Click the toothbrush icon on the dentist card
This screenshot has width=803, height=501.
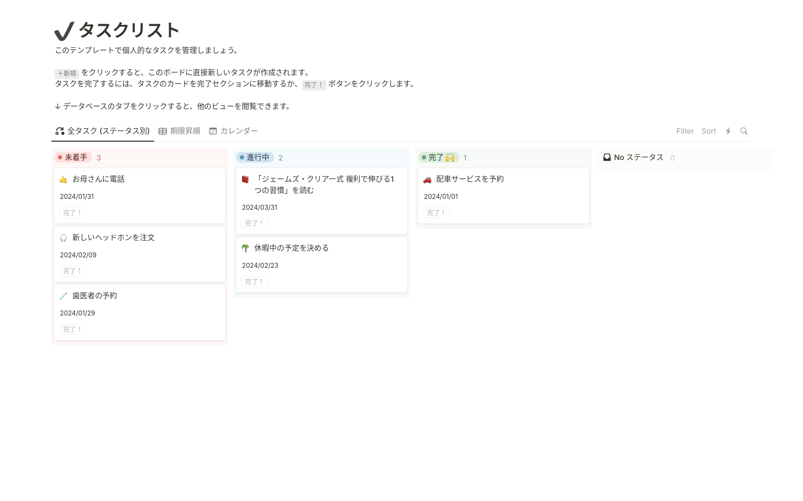(x=63, y=296)
